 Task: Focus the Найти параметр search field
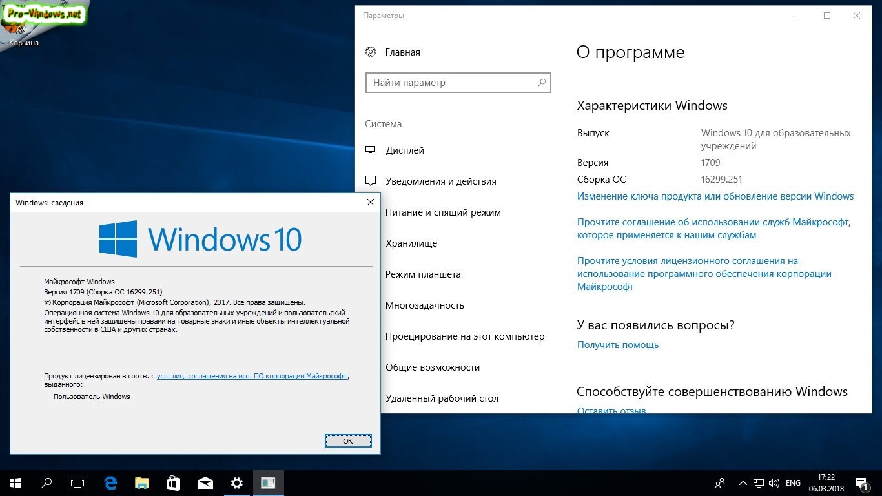(458, 83)
